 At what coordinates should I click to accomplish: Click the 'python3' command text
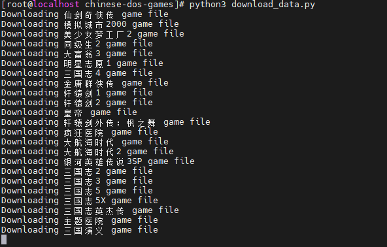pos(208,5)
